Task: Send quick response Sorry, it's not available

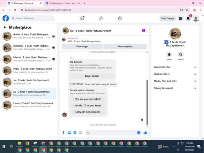Action: click(x=88, y=112)
